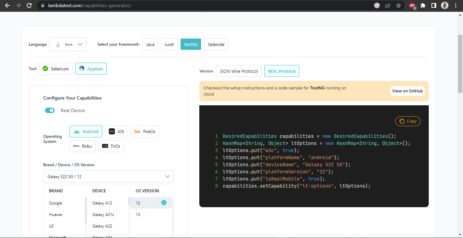Select the iOS operating system icon
The image size is (463, 238).
(113, 131)
